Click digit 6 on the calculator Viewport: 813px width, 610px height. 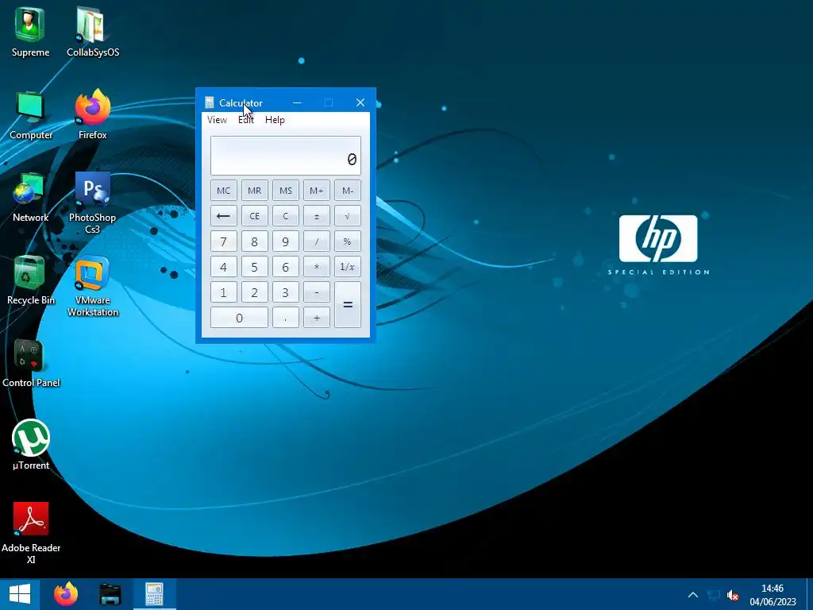(x=286, y=267)
